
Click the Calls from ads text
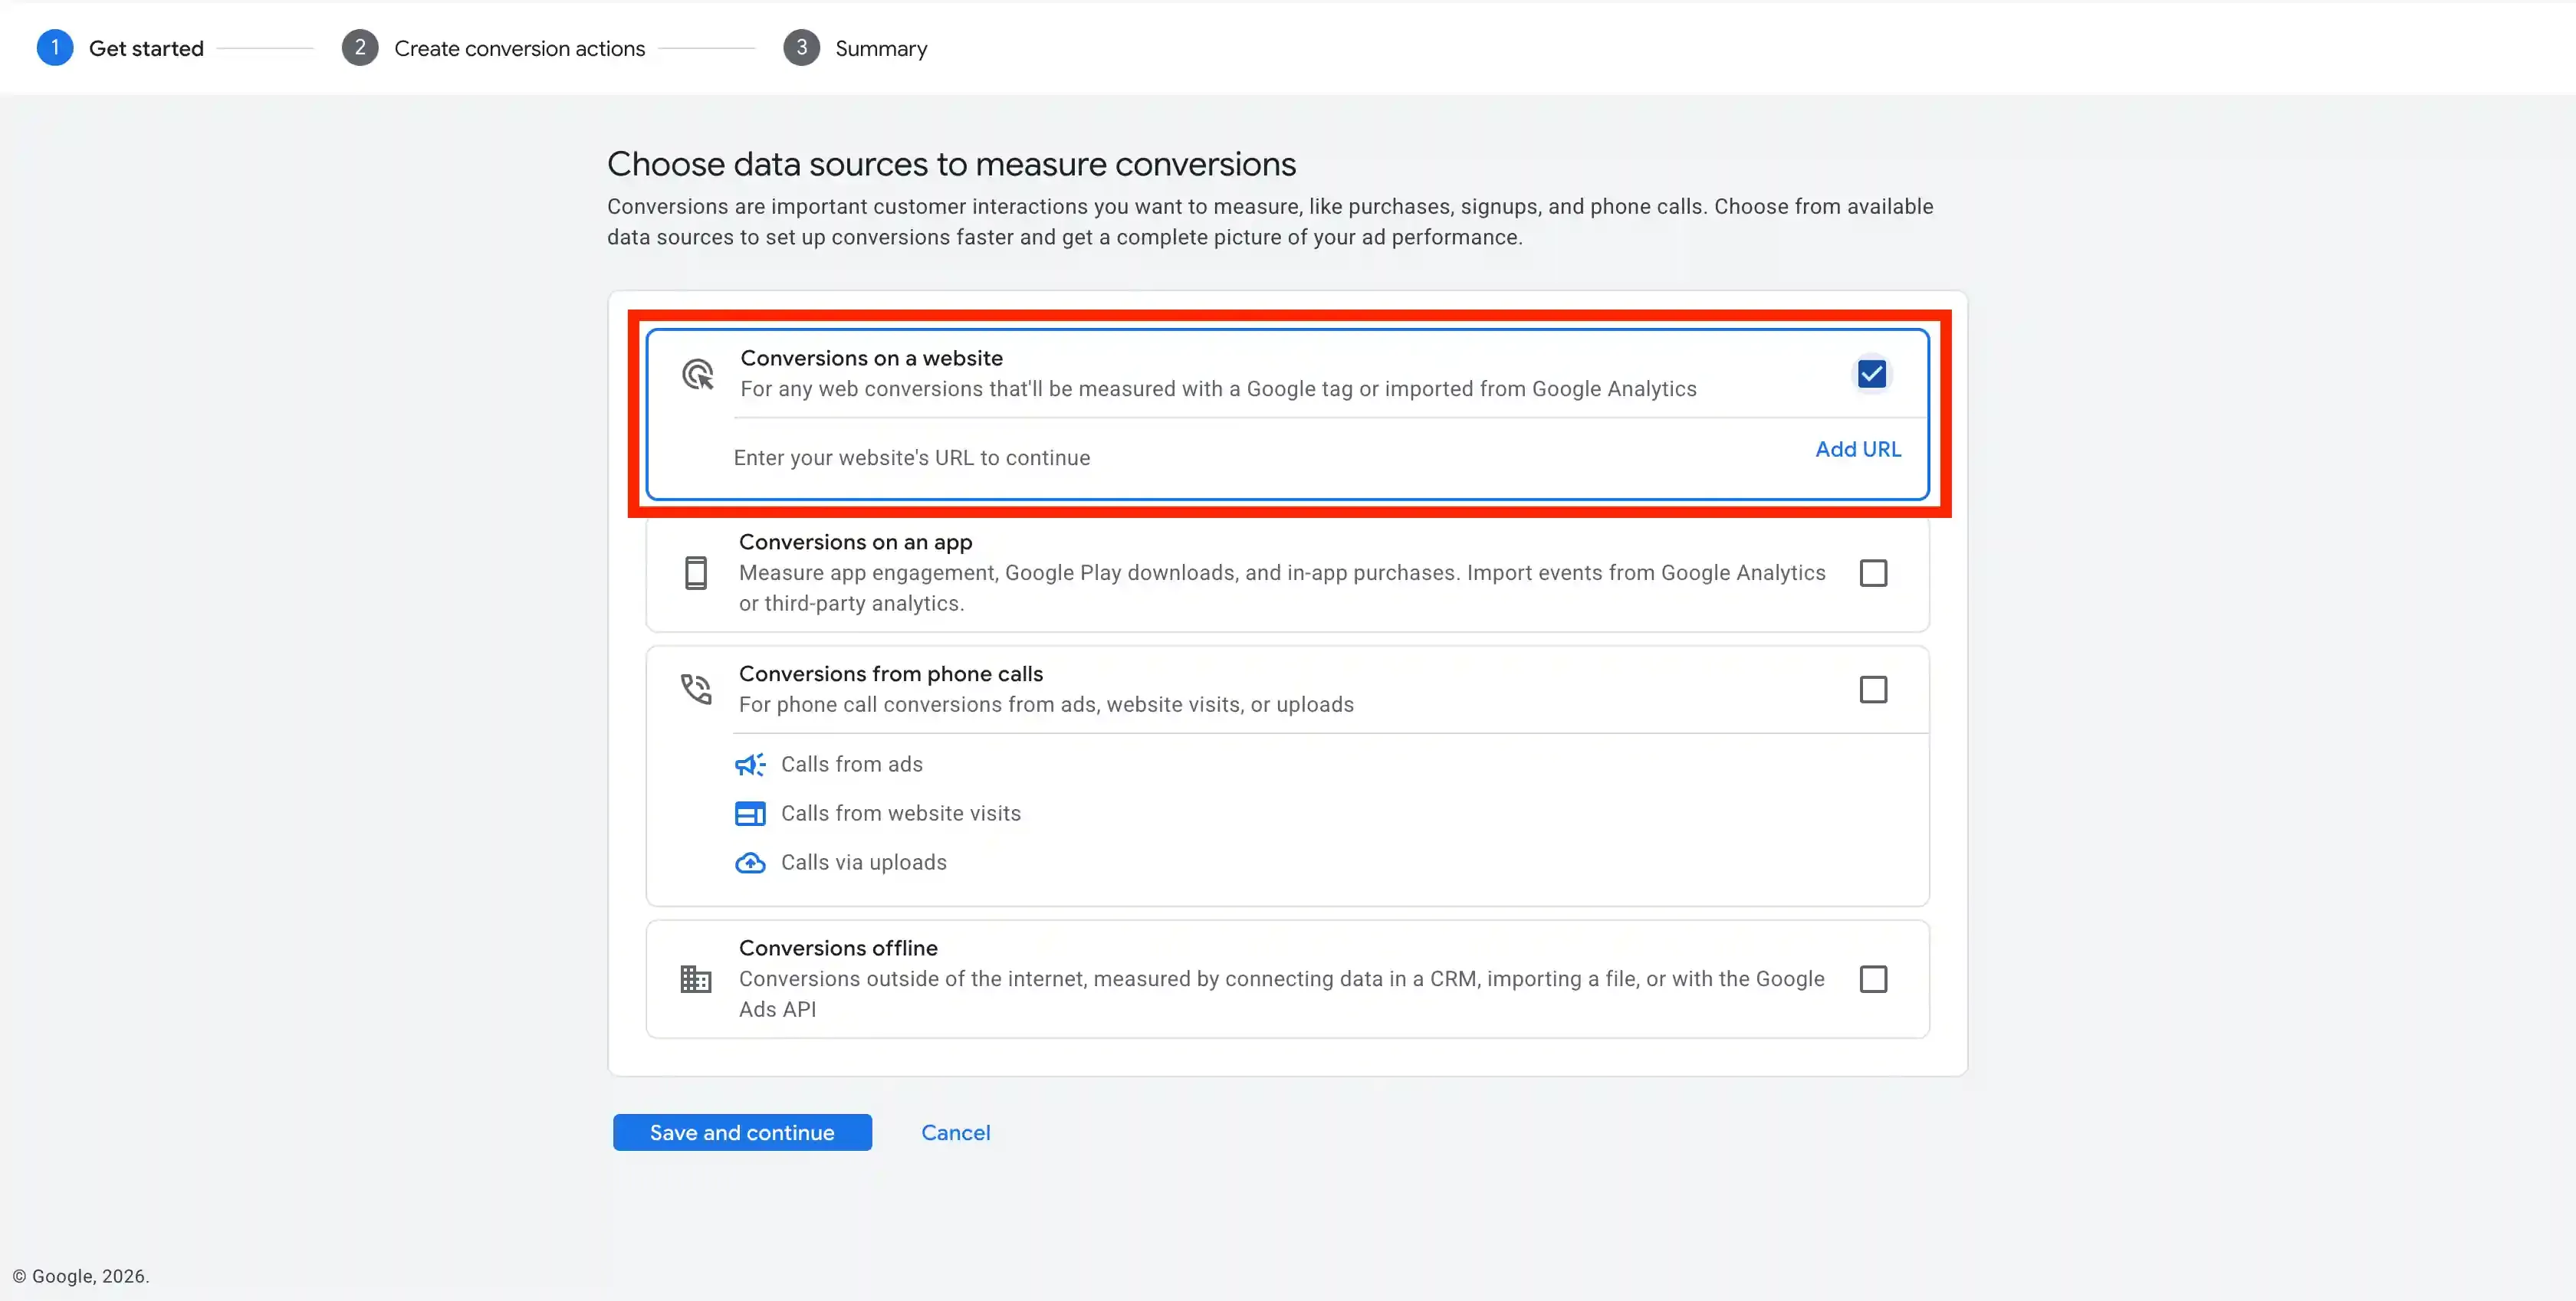(851, 765)
